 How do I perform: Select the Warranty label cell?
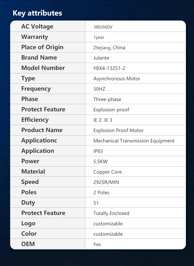point(34,37)
